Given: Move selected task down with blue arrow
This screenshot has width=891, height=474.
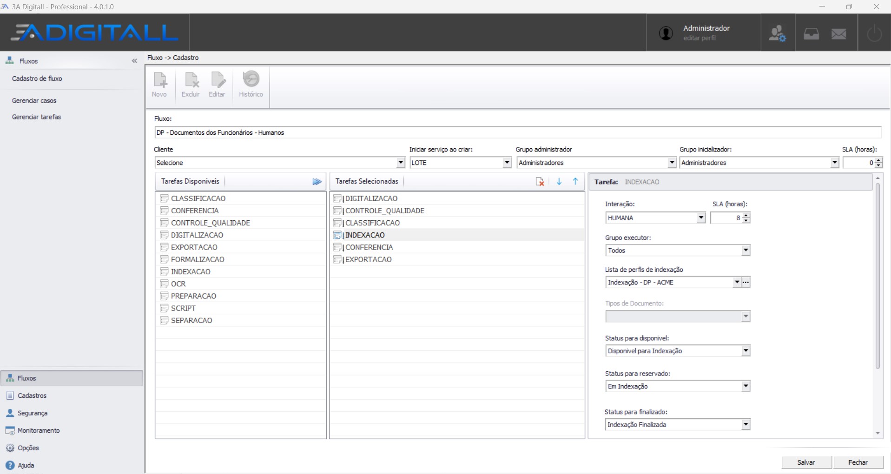Looking at the screenshot, I should click(559, 182).
